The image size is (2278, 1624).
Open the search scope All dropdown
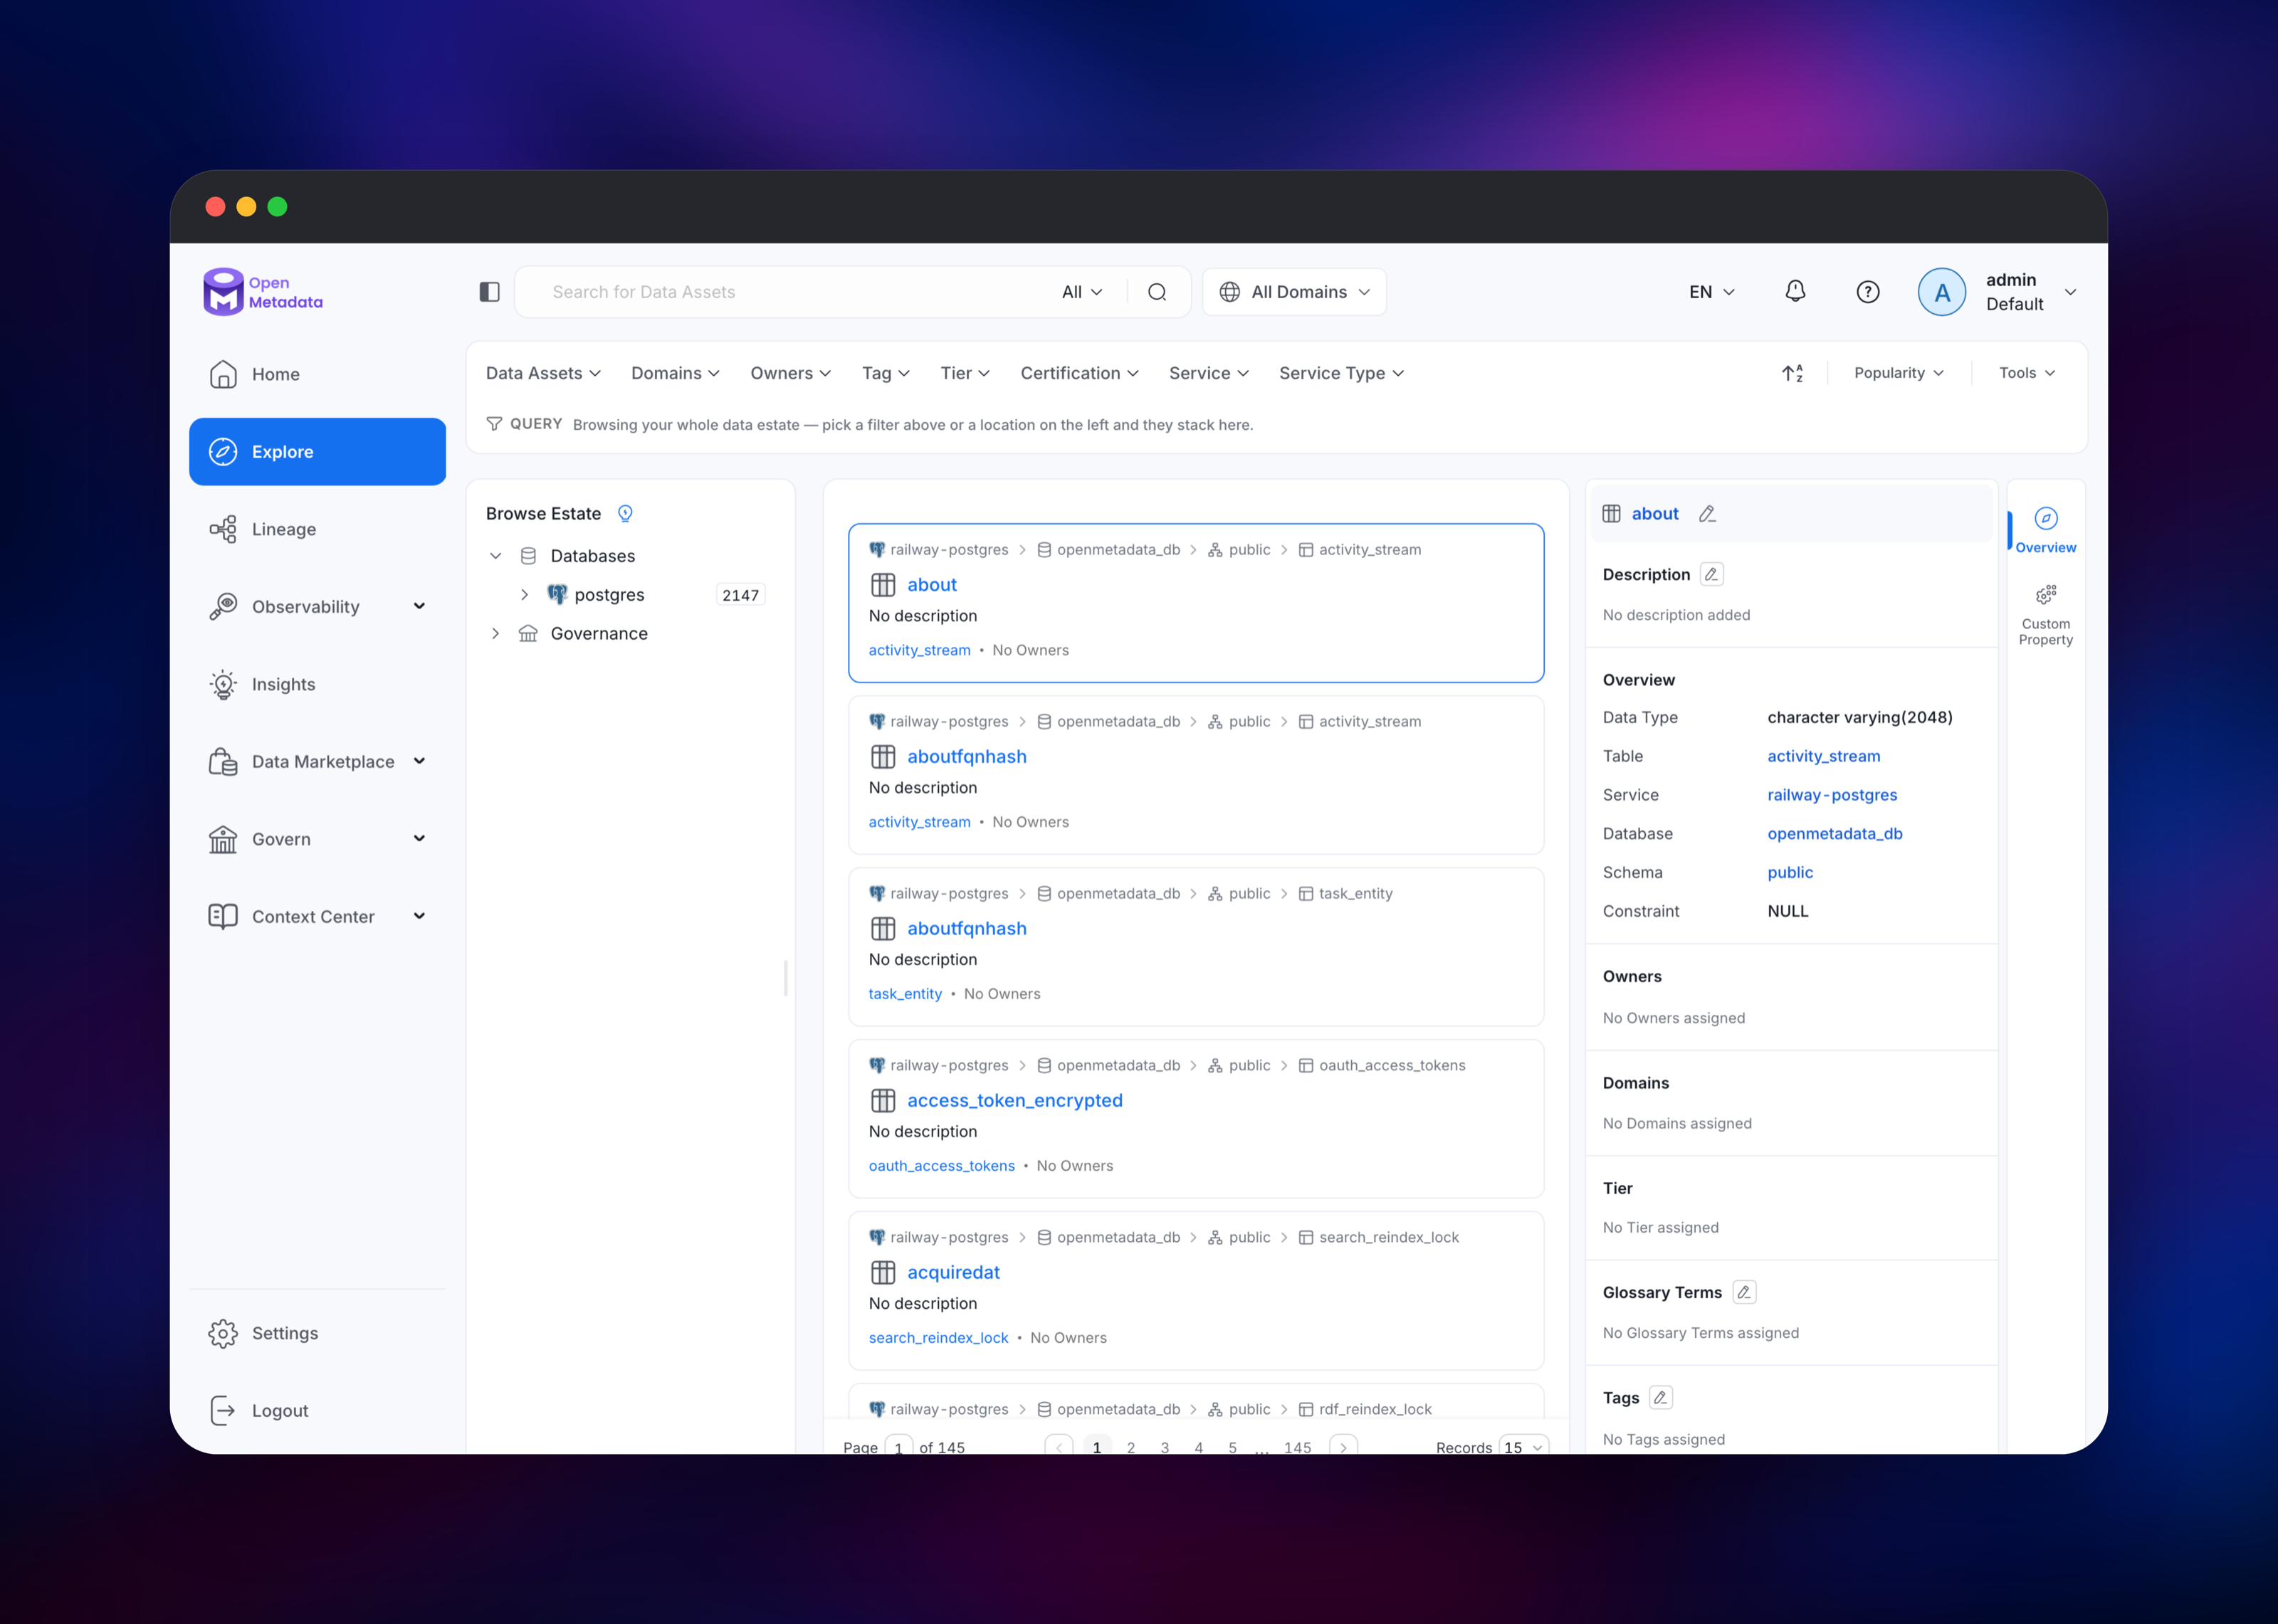1082,292
